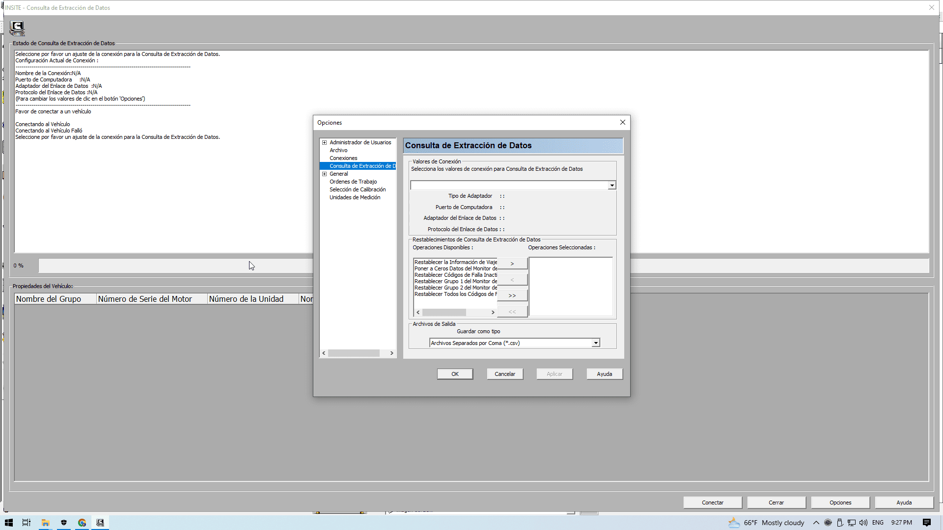The image size is (943, 530).
Task: Expand the Administrador de Usuarios tree node
Action: pyautogui.click(x=324, y=143)
